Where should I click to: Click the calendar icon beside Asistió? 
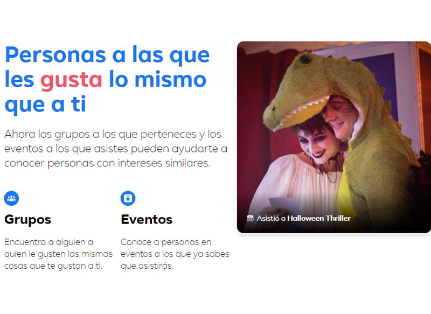[250, 218]
